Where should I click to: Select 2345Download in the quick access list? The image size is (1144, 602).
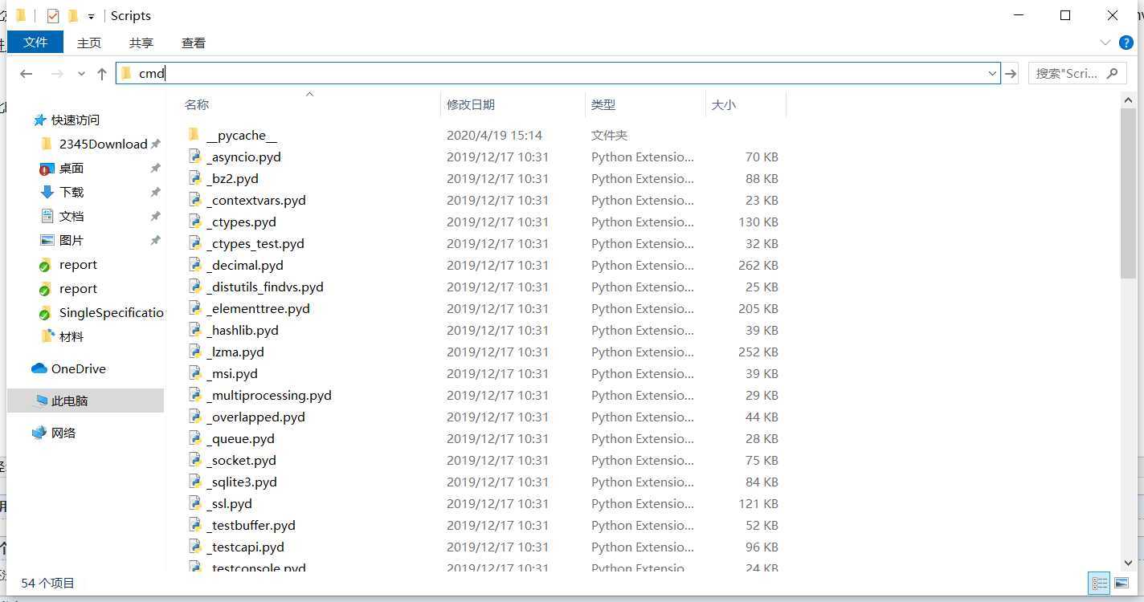(104, 144)
